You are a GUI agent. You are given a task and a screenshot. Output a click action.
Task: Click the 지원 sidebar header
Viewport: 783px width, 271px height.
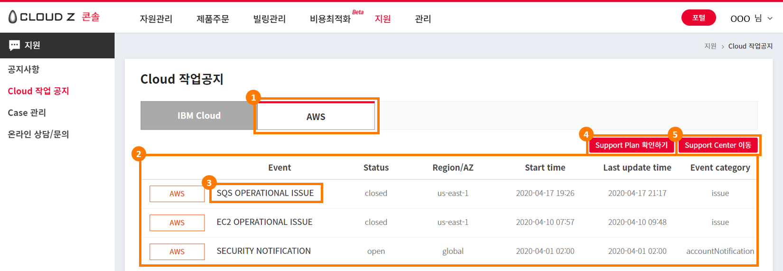pos(57,46)
